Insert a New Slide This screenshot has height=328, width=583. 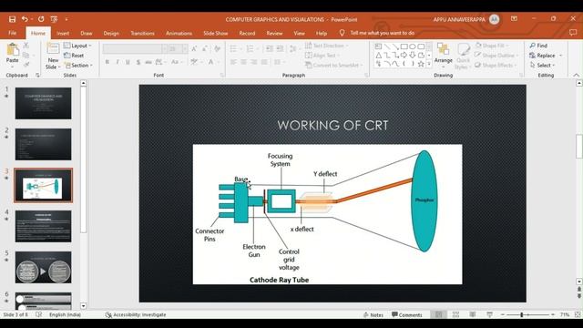[53, 56]
